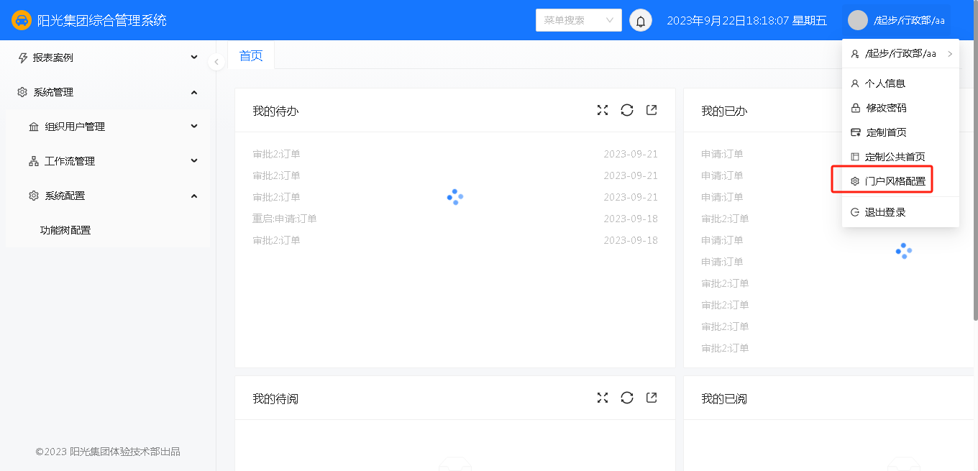This screenshot has height=471, width=978.
Task: Open 我的待阅 in new window icon
Action: coord(652,398)
